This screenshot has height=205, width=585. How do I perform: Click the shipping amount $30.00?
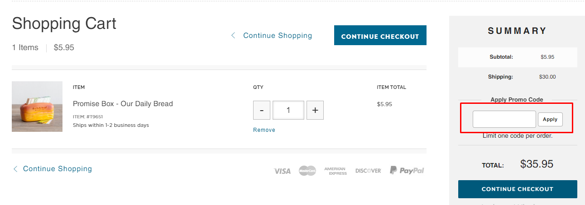pyautogui.click(x=547, y=77)
